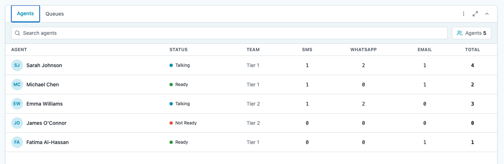
Task: Sort by the AGENT column header
Action: 19,50
